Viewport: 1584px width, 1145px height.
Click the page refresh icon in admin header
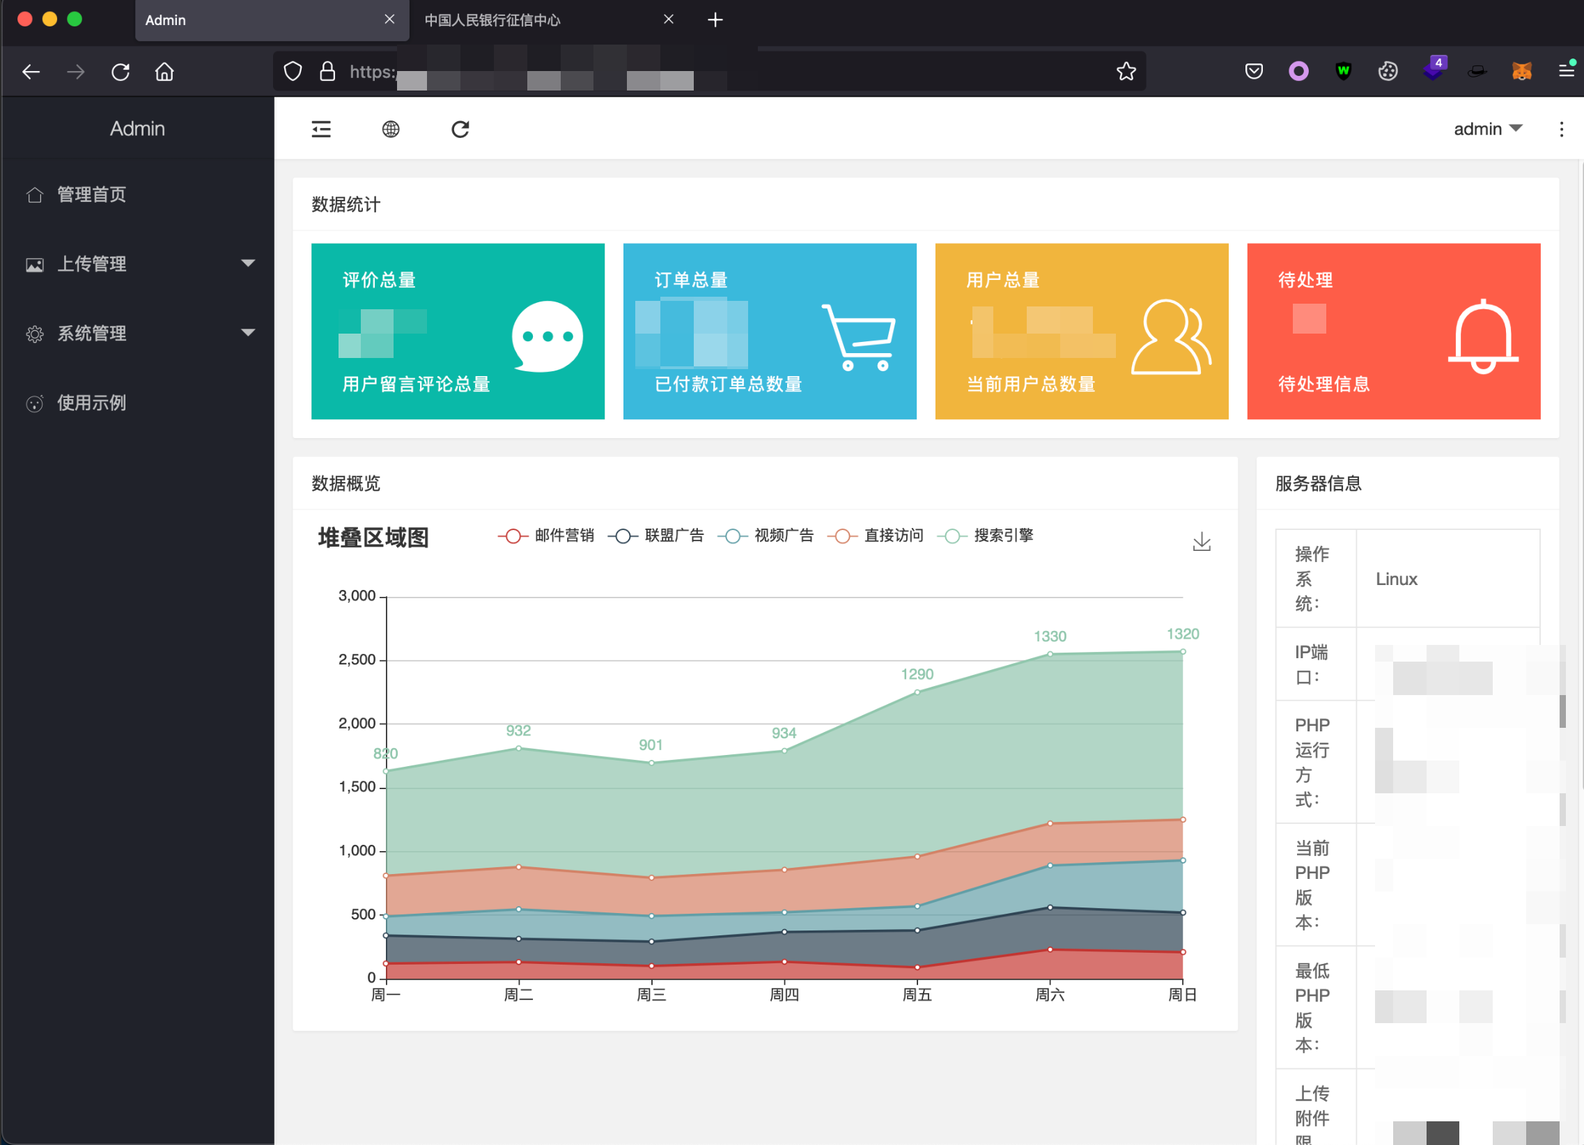[x=460, y=129]
